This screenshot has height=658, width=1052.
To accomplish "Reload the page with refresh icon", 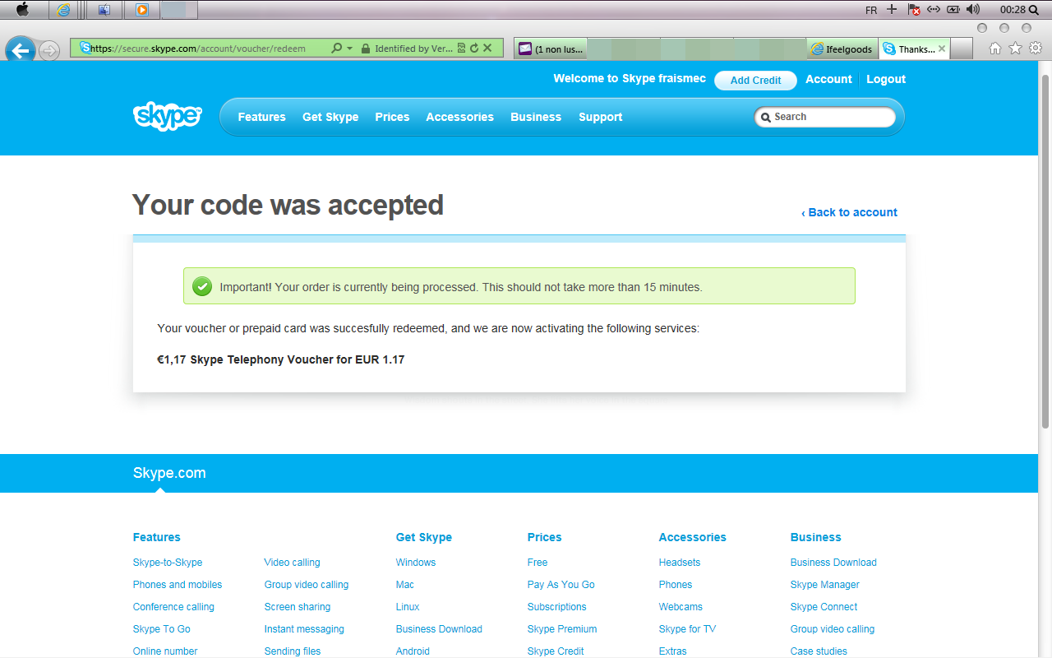I will point(474,49).
